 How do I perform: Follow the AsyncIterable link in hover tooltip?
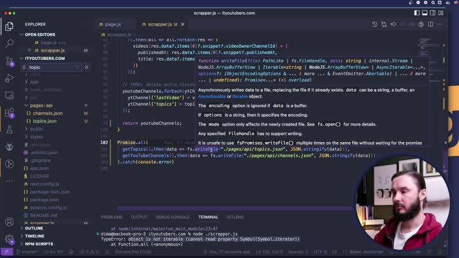[212, 97]
